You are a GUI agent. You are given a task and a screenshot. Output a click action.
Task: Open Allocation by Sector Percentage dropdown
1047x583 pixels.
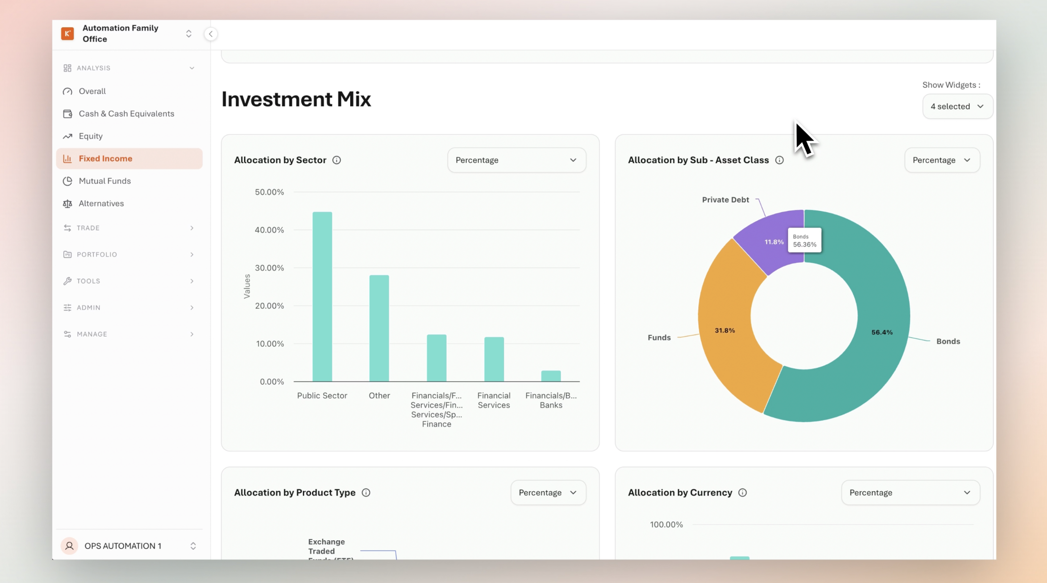tap(517, 160)
